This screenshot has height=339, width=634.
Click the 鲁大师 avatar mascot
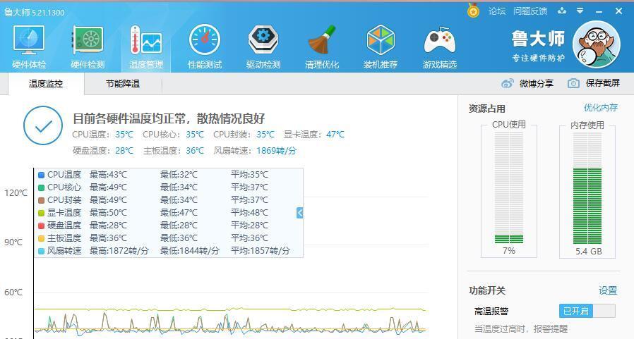click(x=597, y=44)
